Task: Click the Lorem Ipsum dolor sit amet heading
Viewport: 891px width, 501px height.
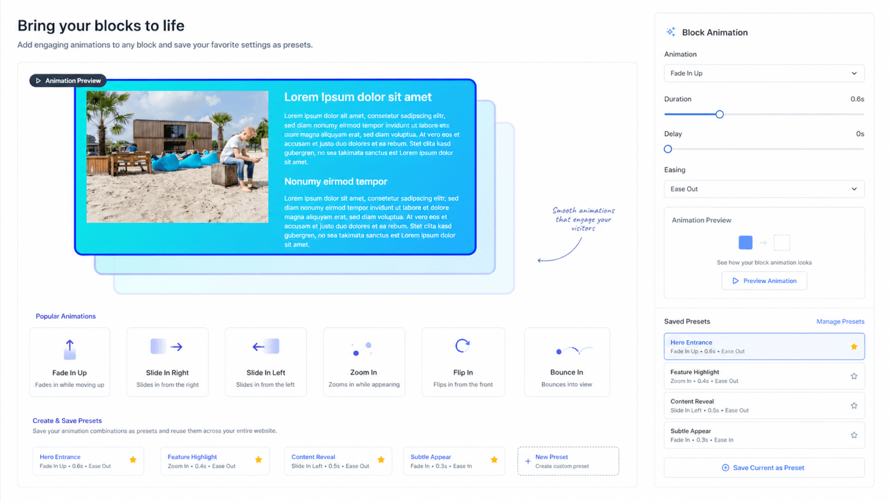Action: click(x=358, y=97)
